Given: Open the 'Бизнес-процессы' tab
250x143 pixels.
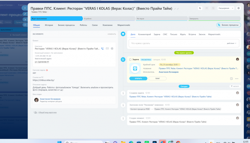Looking at the screenshot, I should click(66, 25).
